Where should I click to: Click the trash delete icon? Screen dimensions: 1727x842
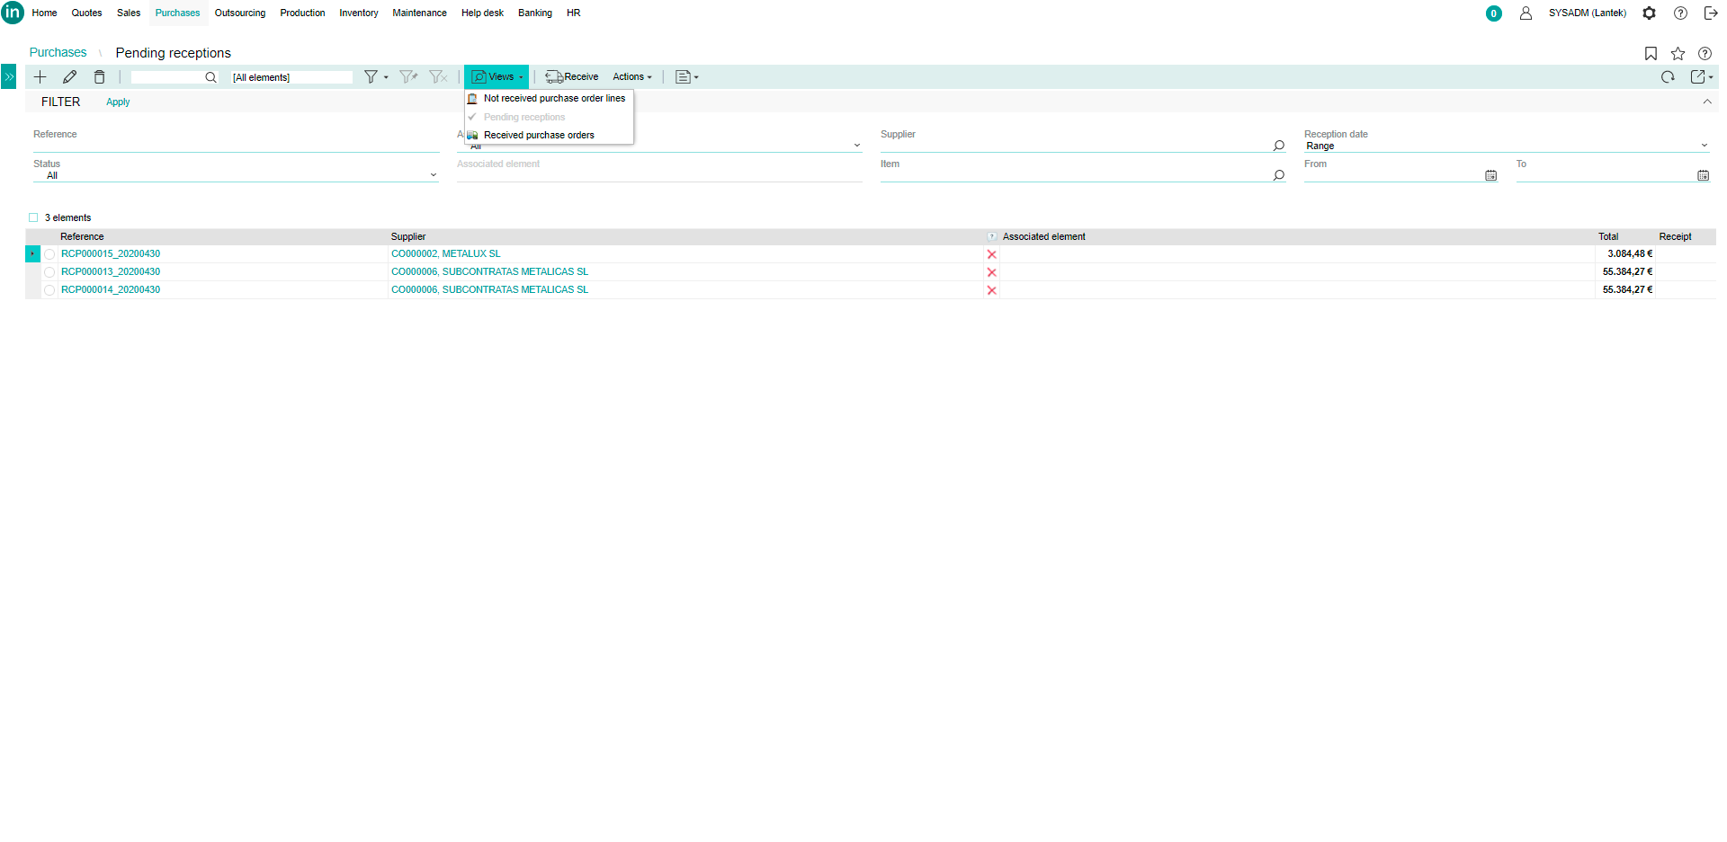coord(99,77)
